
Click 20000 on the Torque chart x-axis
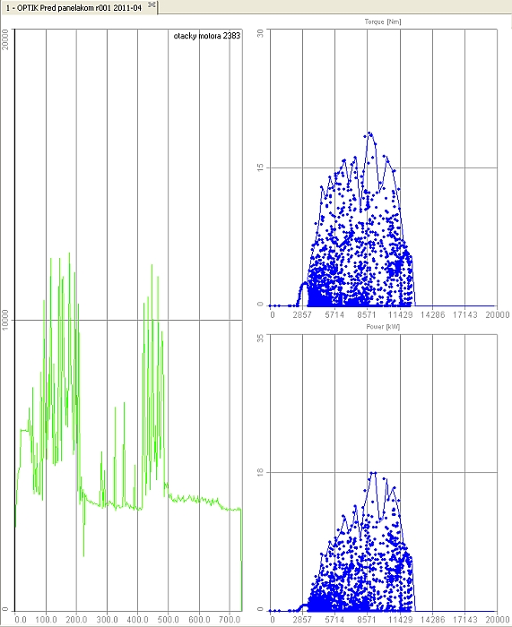pos(497,315)
